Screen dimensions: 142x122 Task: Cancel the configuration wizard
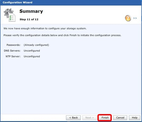point(120,118)
